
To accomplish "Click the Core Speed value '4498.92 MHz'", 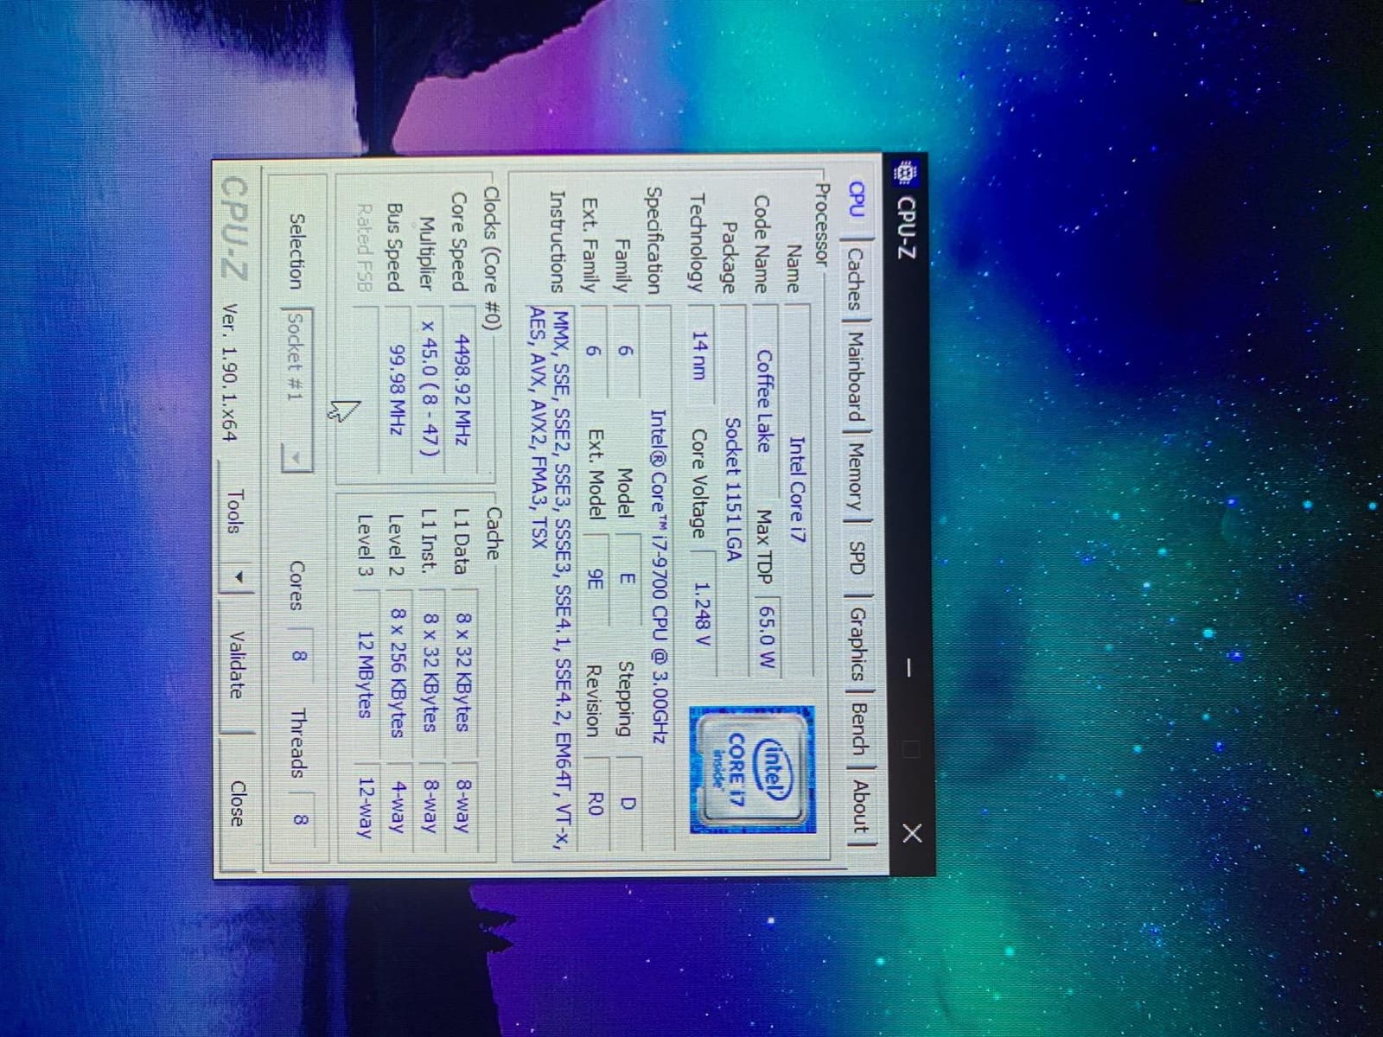I will (462, 390).
